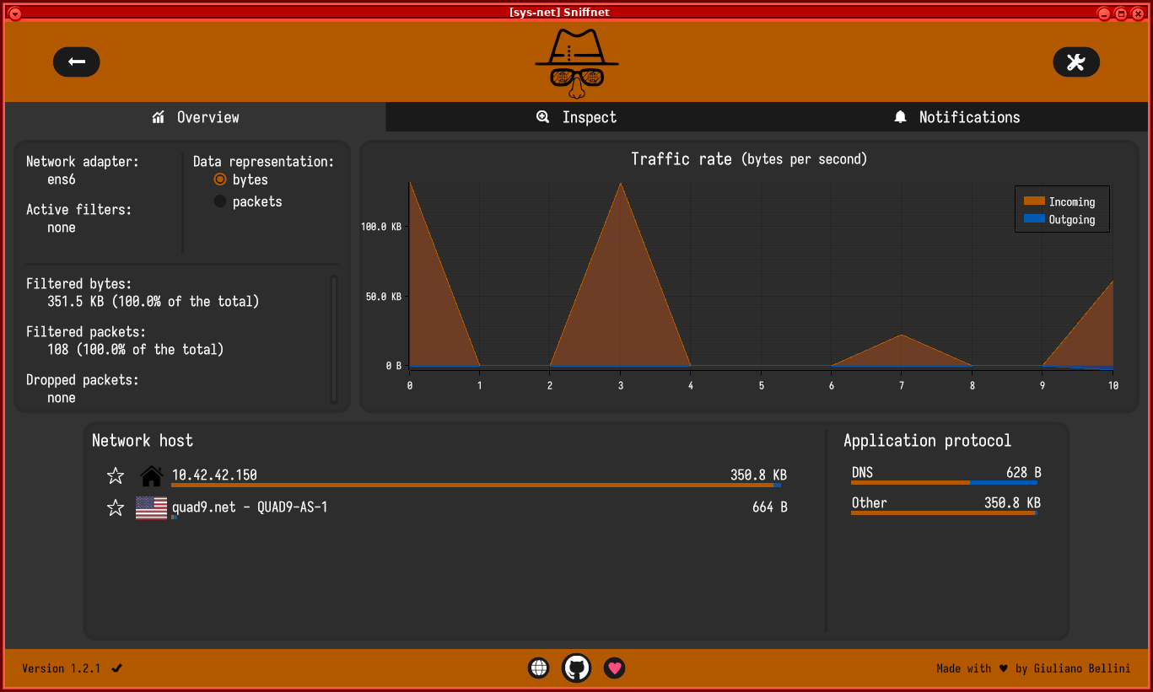Click the Traffic rate chart title
Screen dimensions: 1153x692
(x=749, y=158)
